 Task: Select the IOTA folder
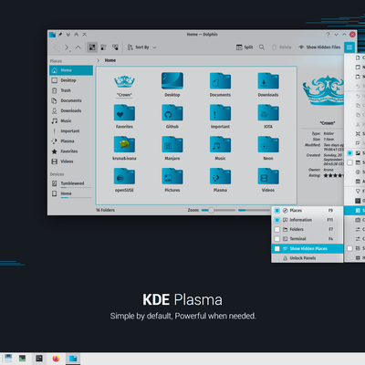[x=268, y=117]
